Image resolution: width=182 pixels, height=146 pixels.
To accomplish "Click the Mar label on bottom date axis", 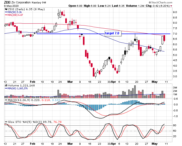I will point(70,144).
